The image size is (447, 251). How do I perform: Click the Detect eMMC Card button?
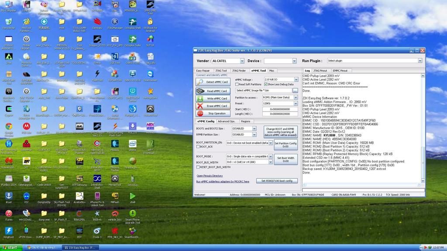coord(213,82)
